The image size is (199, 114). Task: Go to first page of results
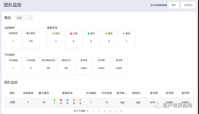(x=88, y=111)
